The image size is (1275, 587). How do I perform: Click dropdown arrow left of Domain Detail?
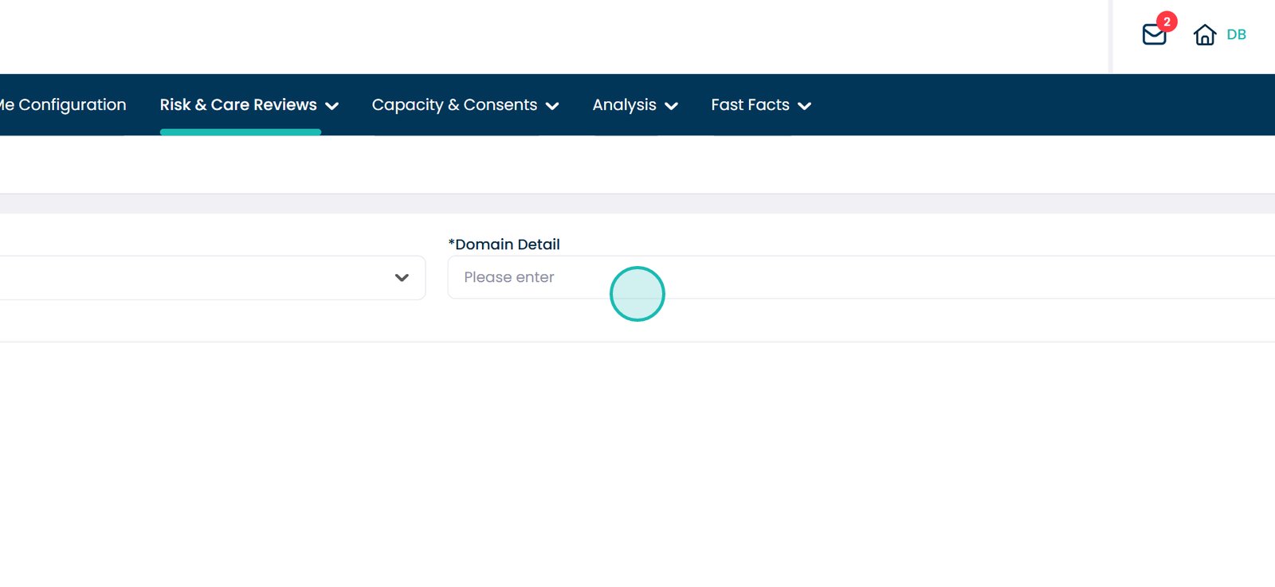(x=402, y=278)
